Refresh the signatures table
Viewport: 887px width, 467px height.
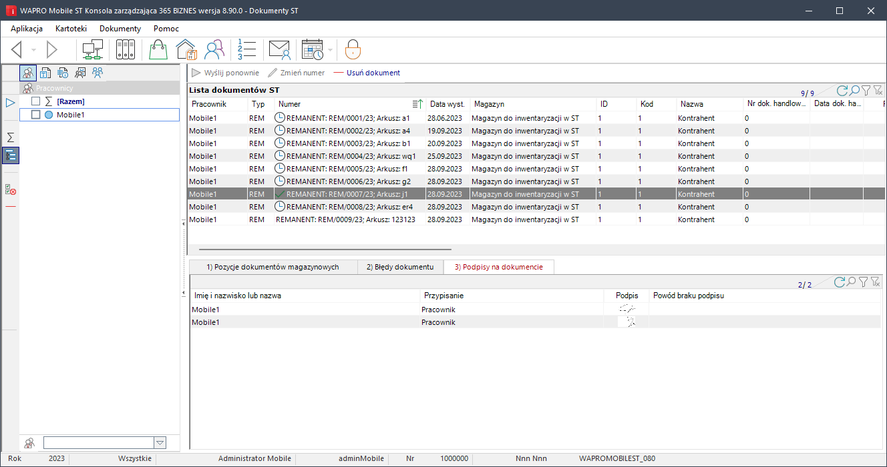[840, 282]
